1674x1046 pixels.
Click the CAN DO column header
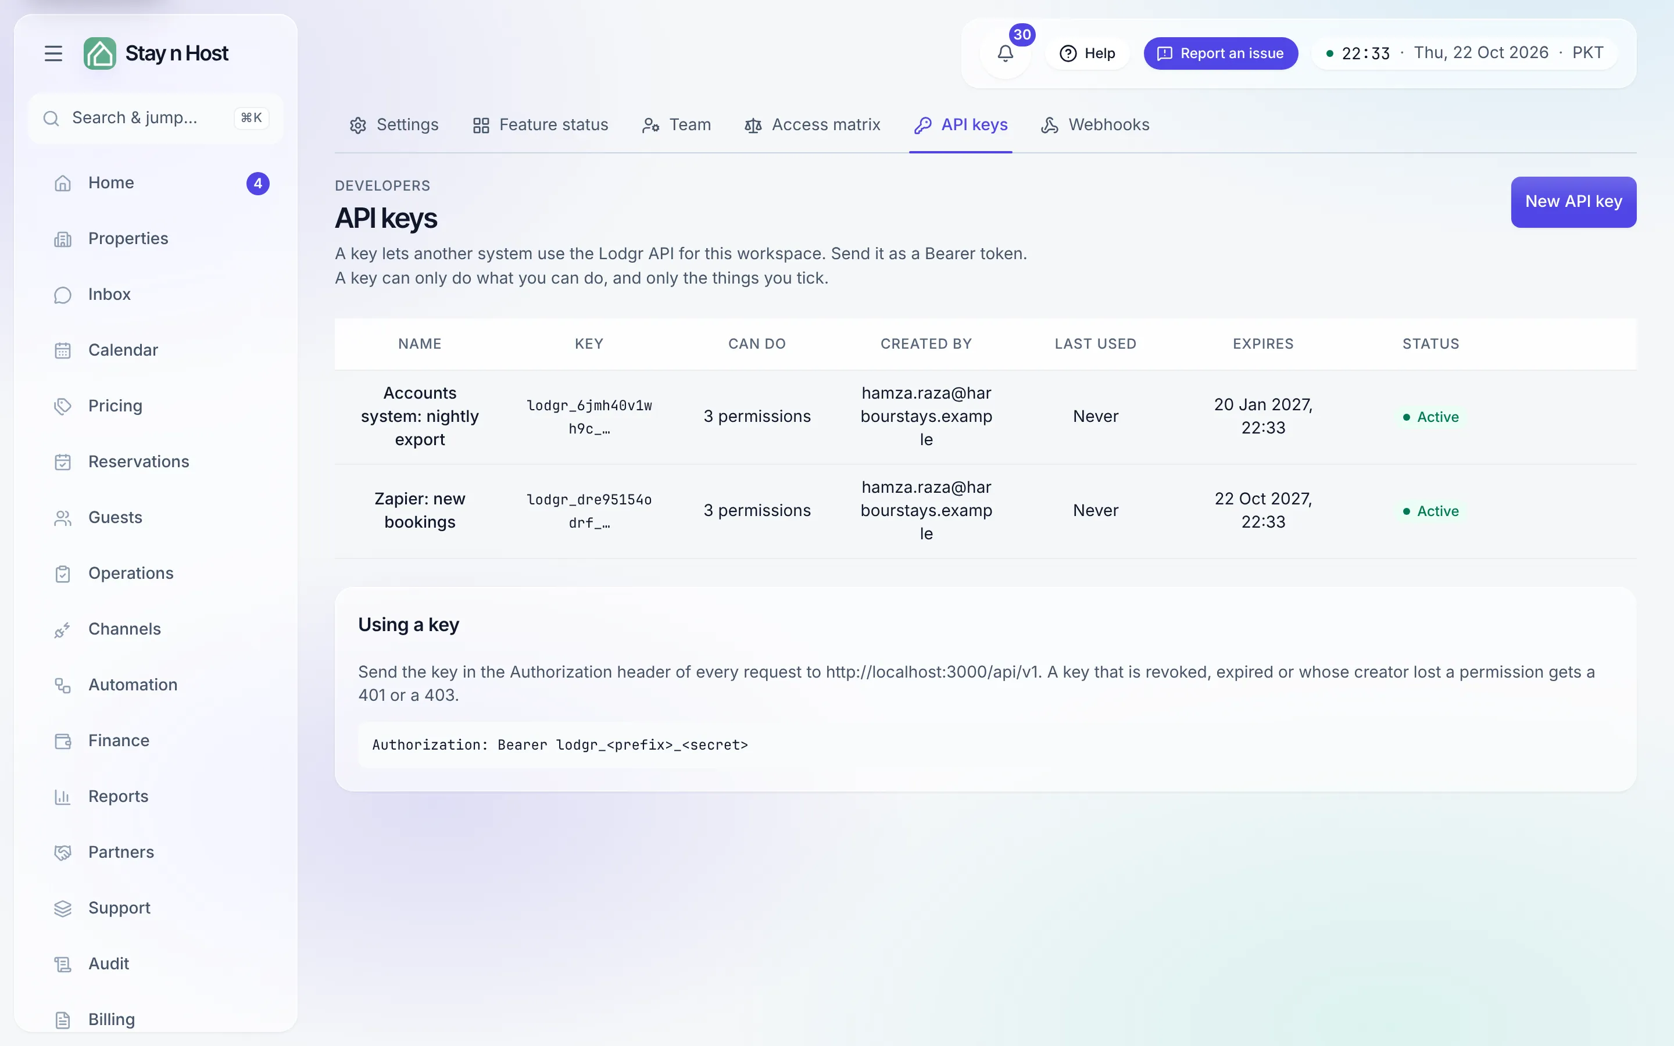point(757,344)
